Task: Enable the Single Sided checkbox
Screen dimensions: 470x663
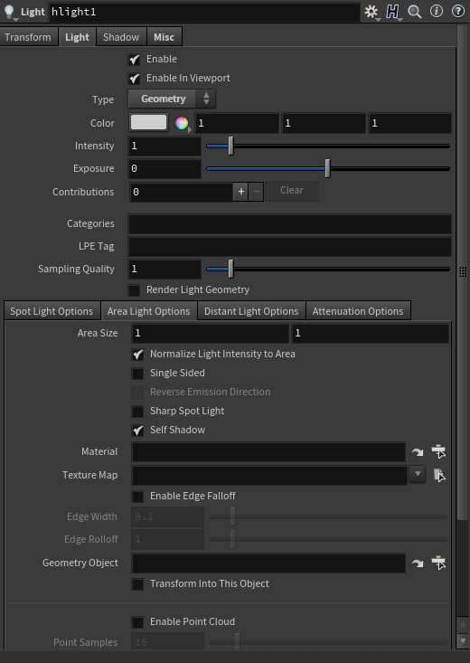Action: tap(137, 374)
